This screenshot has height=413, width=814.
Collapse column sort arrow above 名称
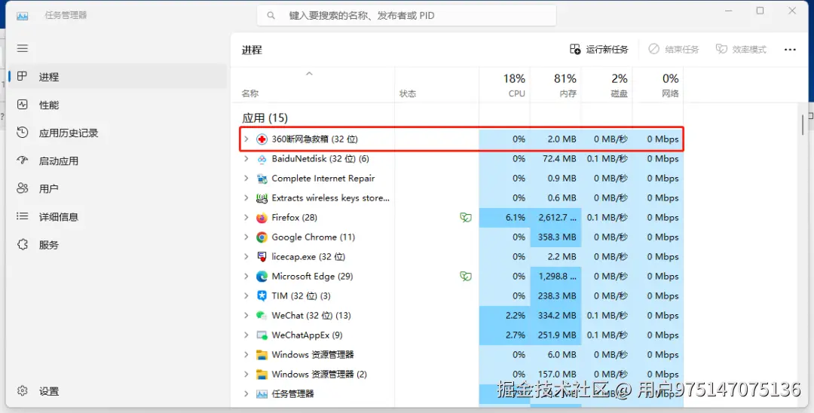point(310,74)
